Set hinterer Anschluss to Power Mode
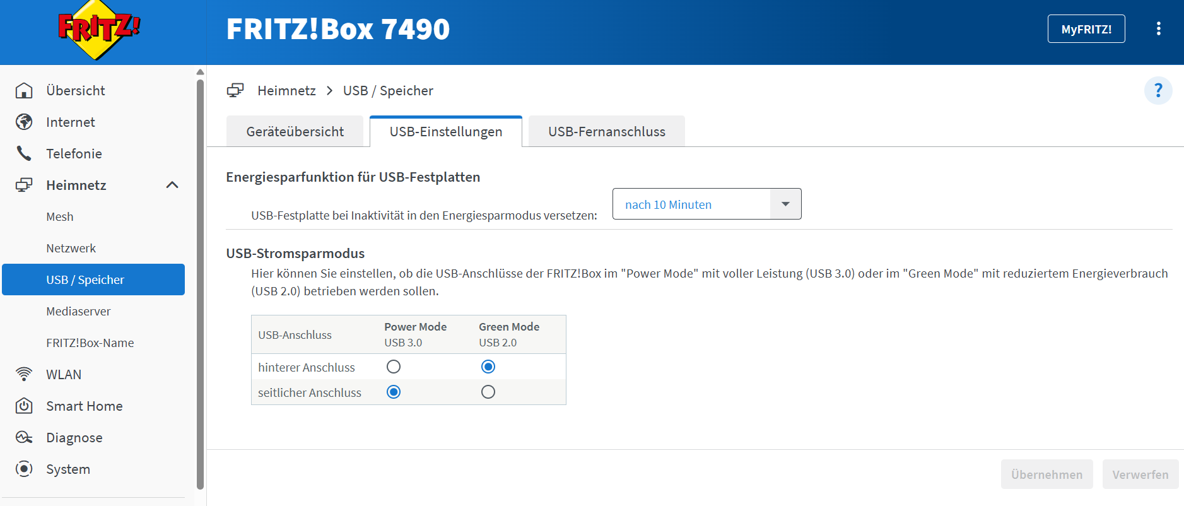The image size is (1184, 506). coord(394,367)
